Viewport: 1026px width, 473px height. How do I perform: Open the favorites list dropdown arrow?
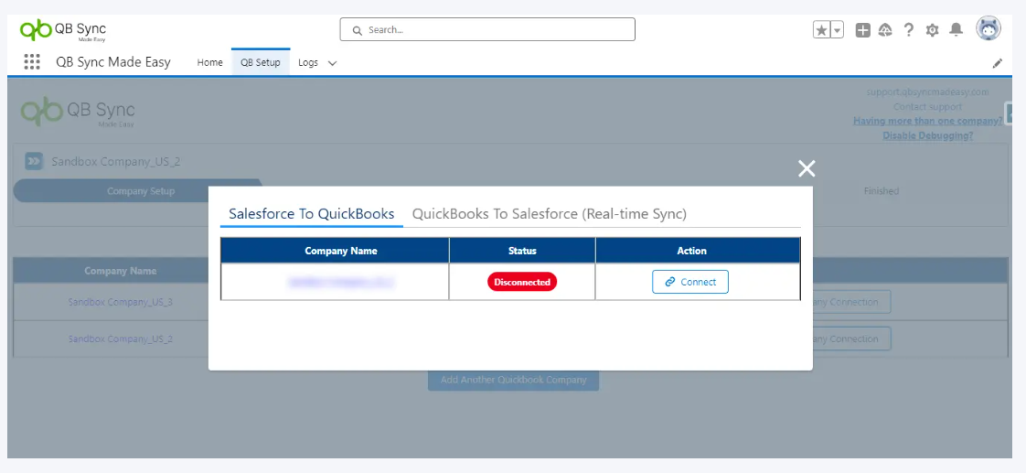click(x=837, y=29)
